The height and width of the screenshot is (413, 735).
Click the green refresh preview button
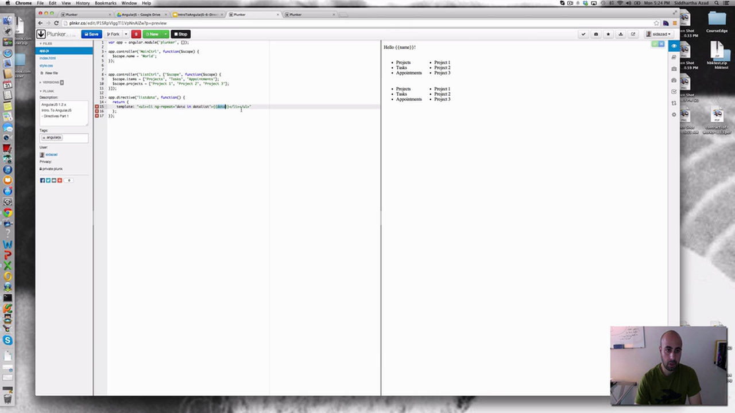[655, 44]
